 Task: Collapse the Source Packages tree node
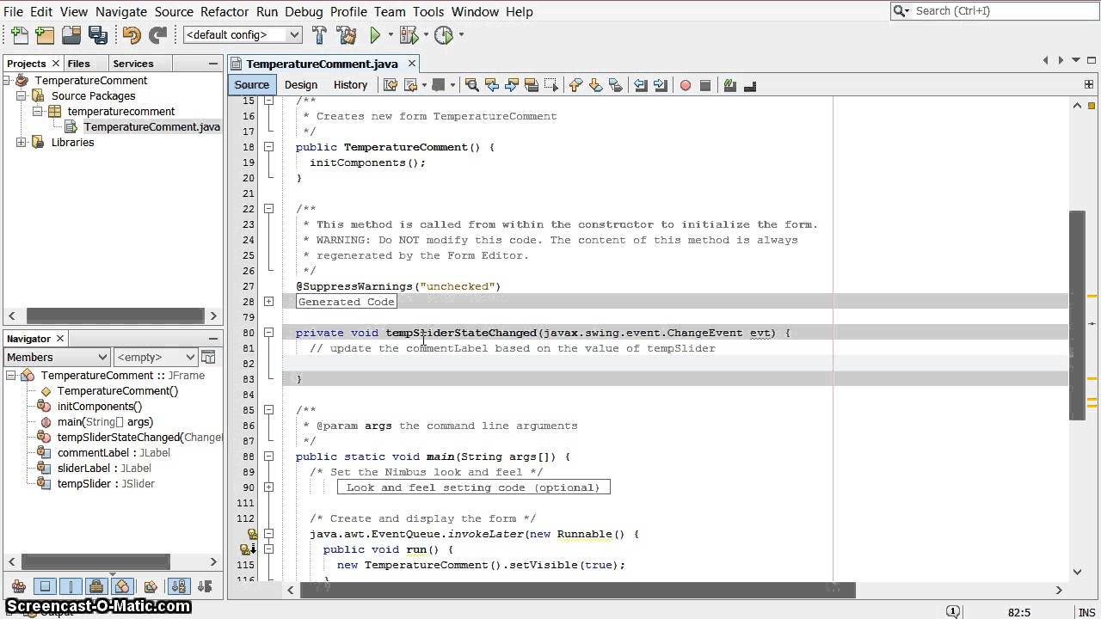click(x=22, y=96)
